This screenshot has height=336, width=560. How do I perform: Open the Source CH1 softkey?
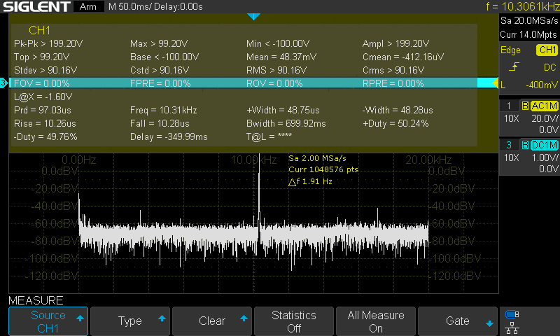(x=48, y=321)
